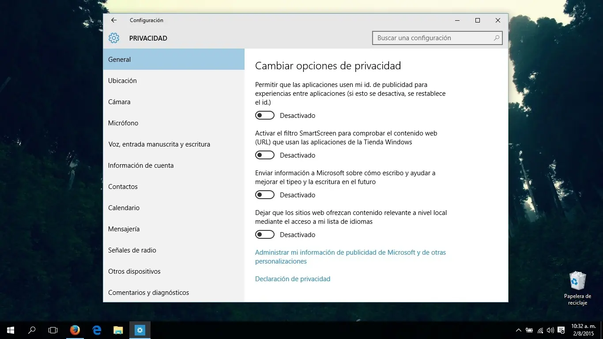Open Task View from the taskbar

[x=53, y=330]
